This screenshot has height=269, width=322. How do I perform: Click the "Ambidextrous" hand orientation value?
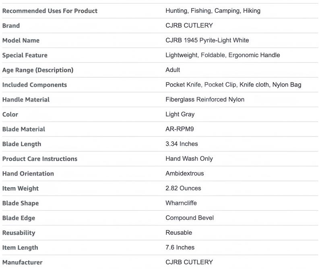[x=185, y=174]
